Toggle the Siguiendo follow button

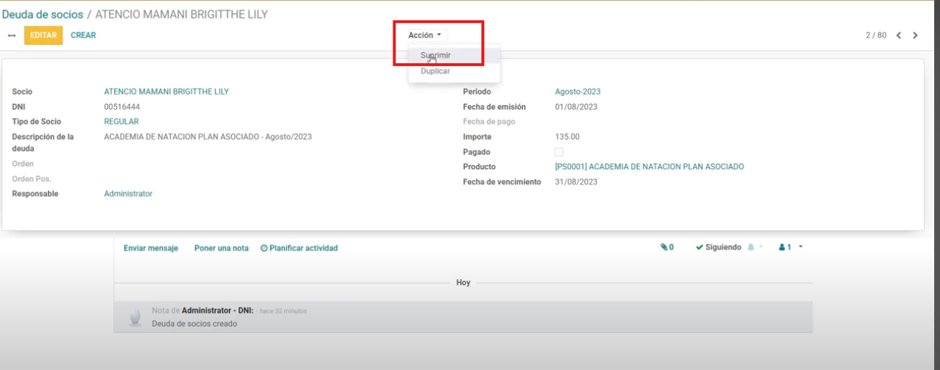718,247
